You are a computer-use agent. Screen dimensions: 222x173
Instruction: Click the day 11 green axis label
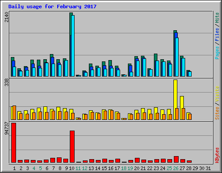tap(78, 168)
